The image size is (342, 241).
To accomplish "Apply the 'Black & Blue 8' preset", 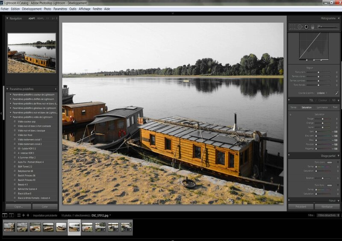I will coord(25,194).
